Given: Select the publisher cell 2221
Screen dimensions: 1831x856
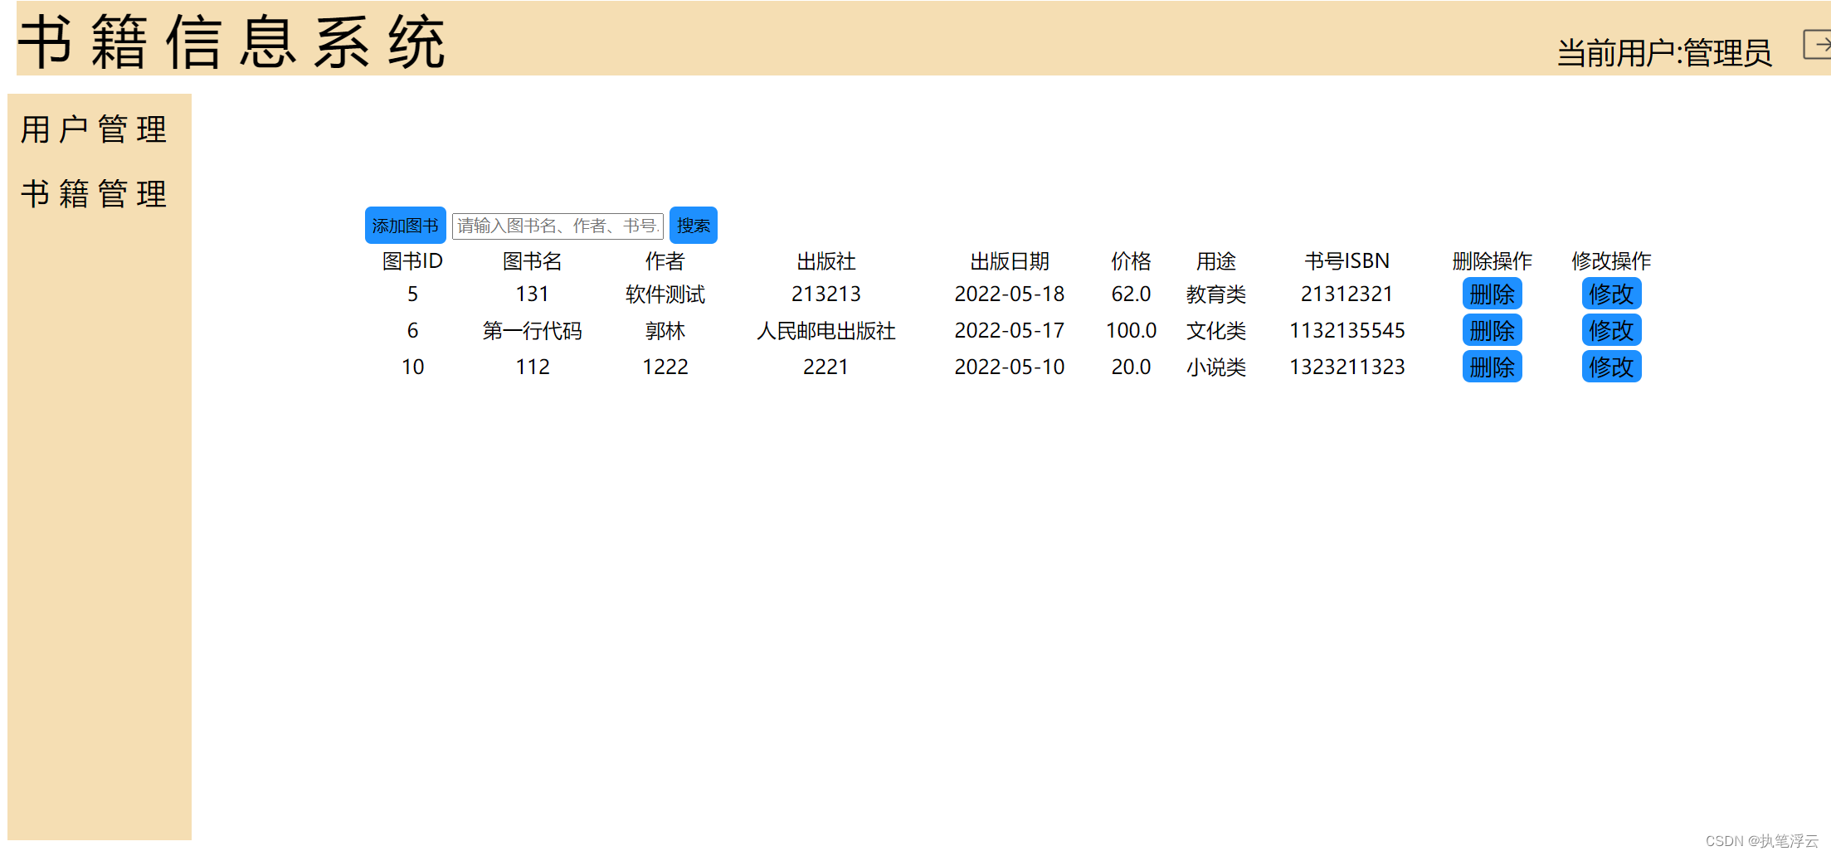Looking at the screenshot, I should pyautogui.click(x=826, y=367).
